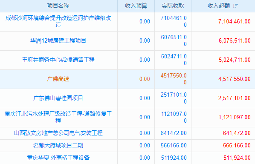The height and width of the screenshot is (164, 255).
Task: Click the 实际收款 column header
Action: [x=173, y=6]
